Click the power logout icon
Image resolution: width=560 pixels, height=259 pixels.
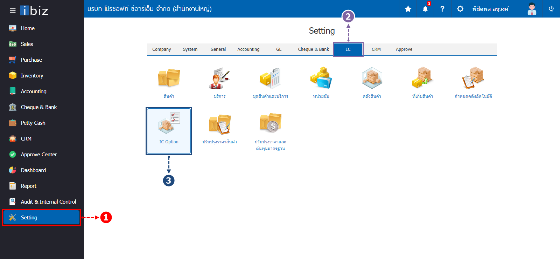[551, 9]
